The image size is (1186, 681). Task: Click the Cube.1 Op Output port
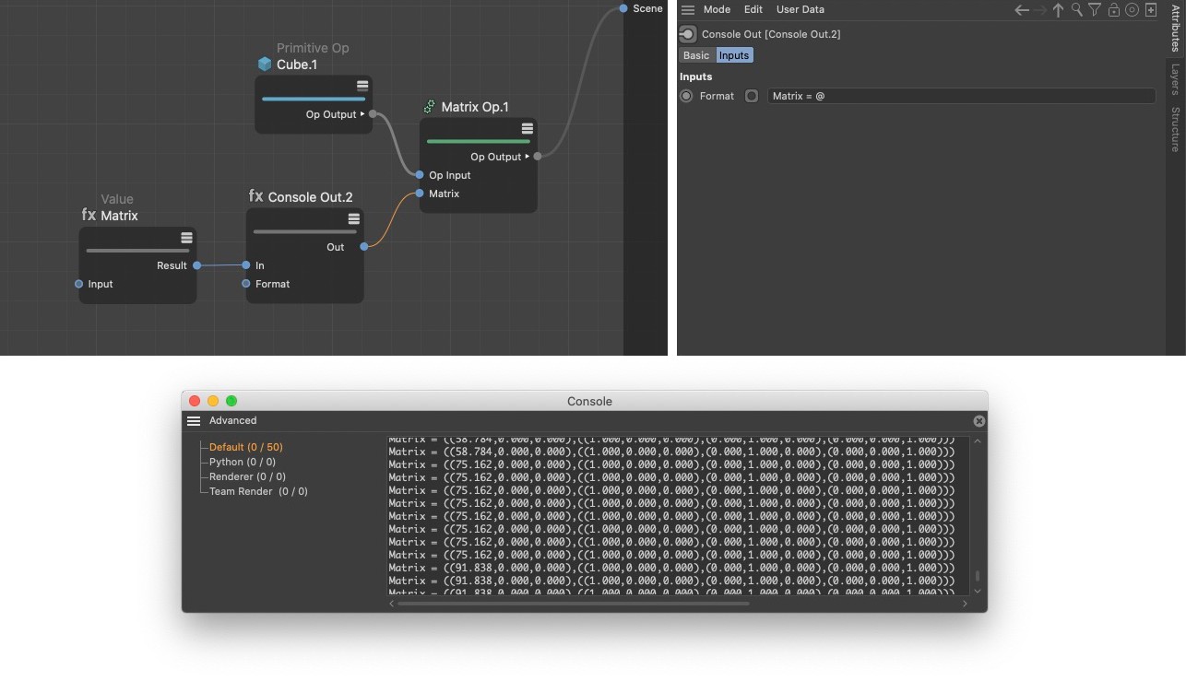[x=373, y=114]
